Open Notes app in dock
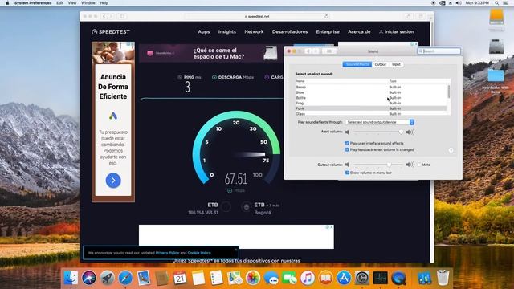This screenshot has height=289, width=514. tap(198, 279)
